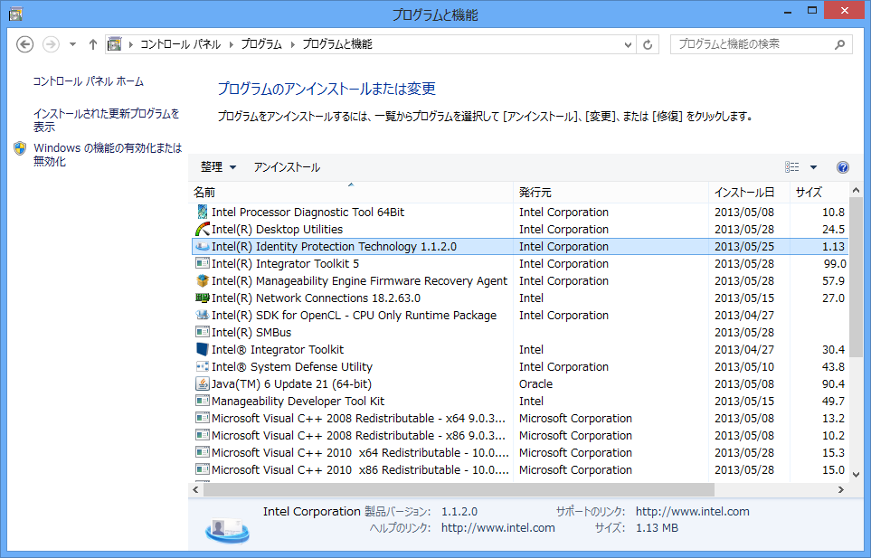Click the horizontal scrollbar right arrow

(841, 489)
